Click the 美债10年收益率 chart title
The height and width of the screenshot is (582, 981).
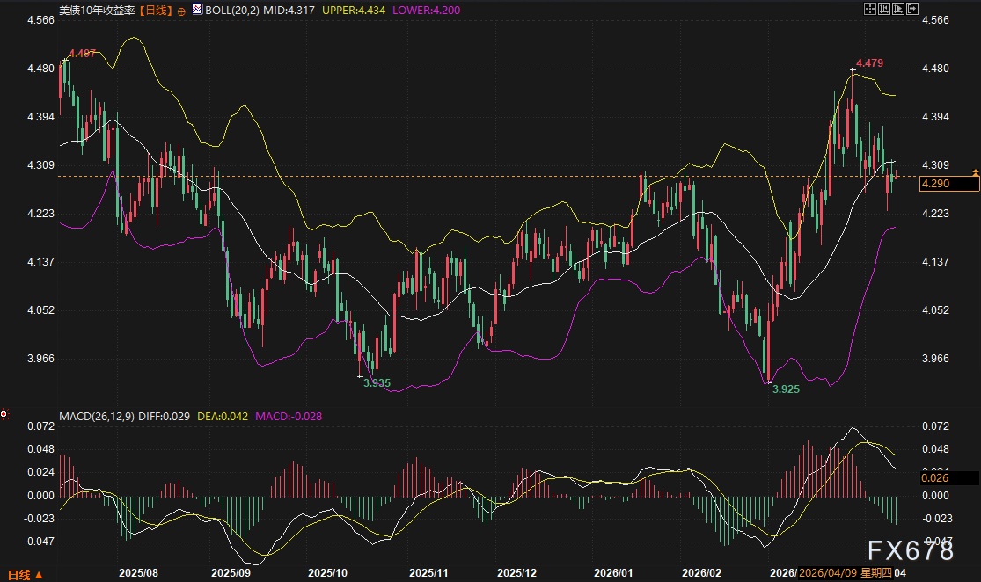point(98,10)
